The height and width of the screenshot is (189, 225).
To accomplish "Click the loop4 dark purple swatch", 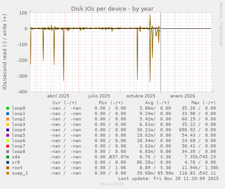I will tap(8, 130).
